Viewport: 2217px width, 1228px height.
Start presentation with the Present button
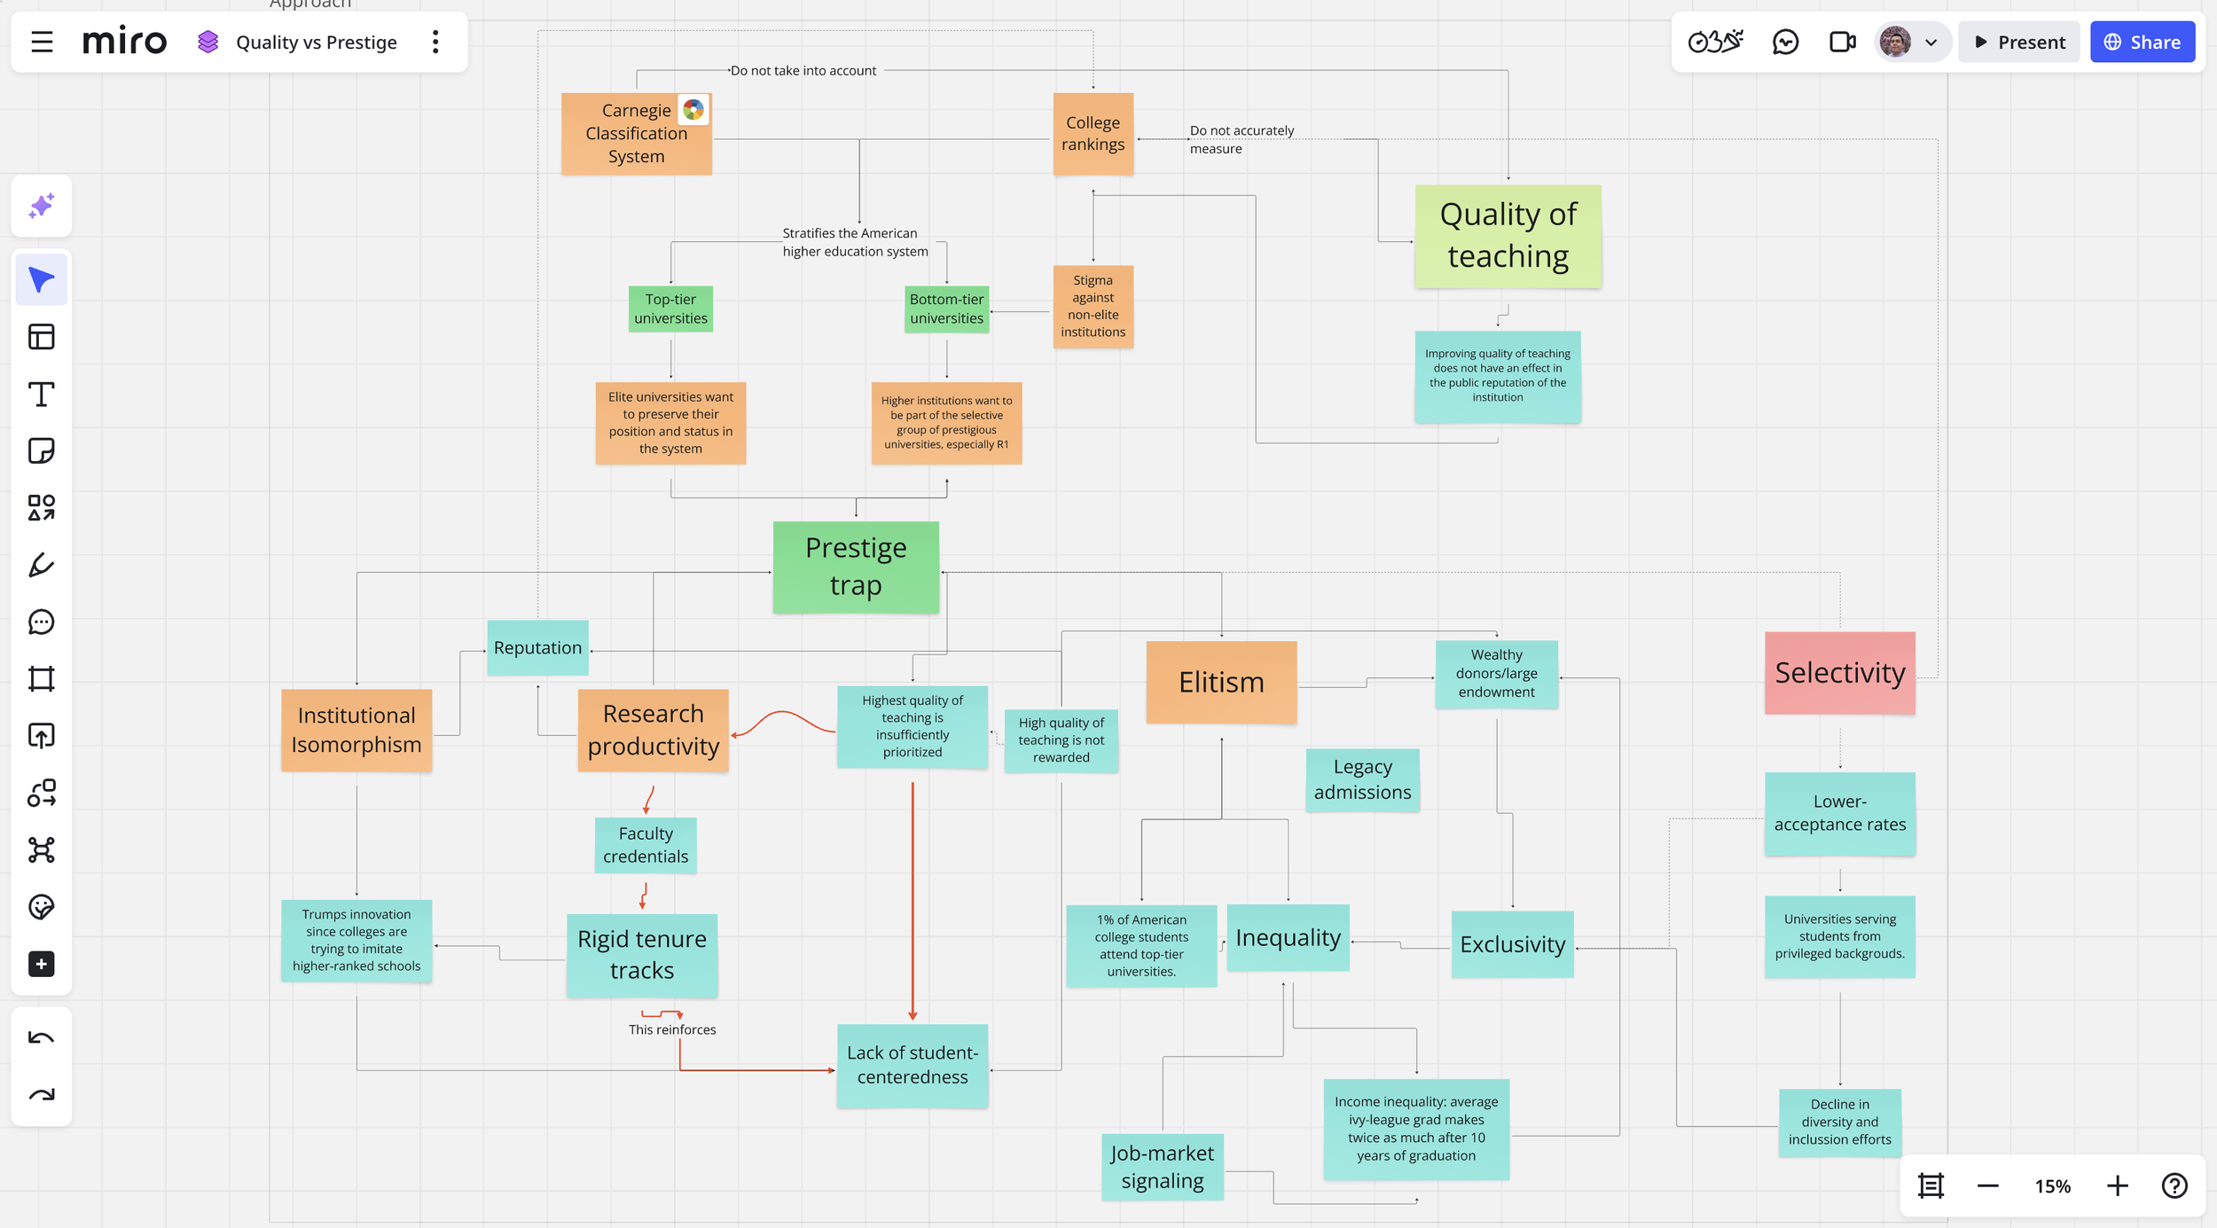point(2019,43)
